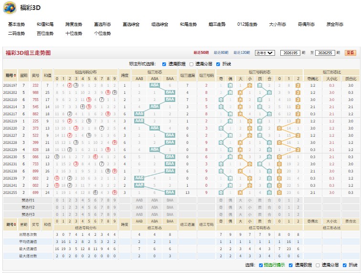361x273 pixels.
Task: Open the 大小形态 tab
Action: click(x=277, y=24)
